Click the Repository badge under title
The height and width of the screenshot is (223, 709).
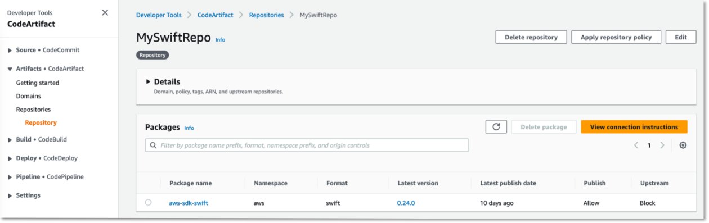click(x=152, y=55)
